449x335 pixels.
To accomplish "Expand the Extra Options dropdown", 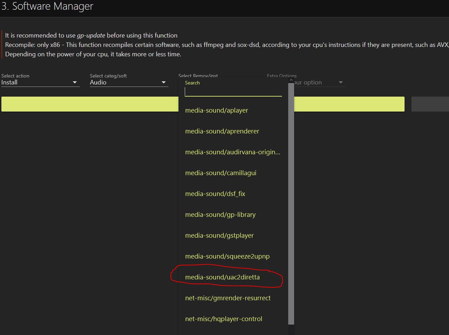I will [319, 82].
